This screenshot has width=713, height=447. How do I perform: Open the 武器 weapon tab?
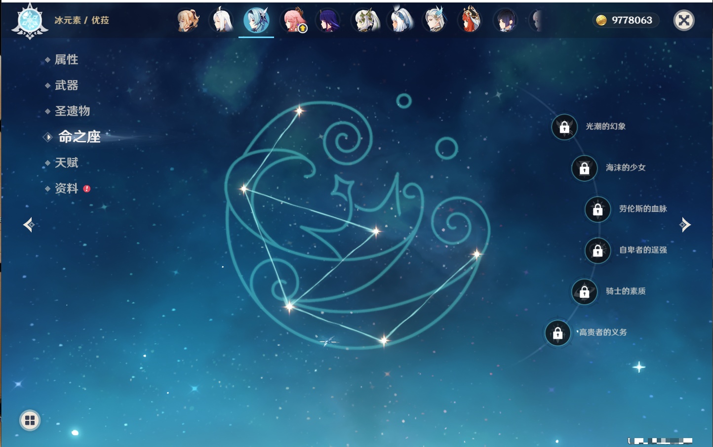66,85
